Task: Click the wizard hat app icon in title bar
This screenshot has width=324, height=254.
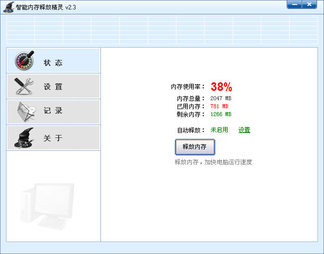Action: (x=8, y=7)
